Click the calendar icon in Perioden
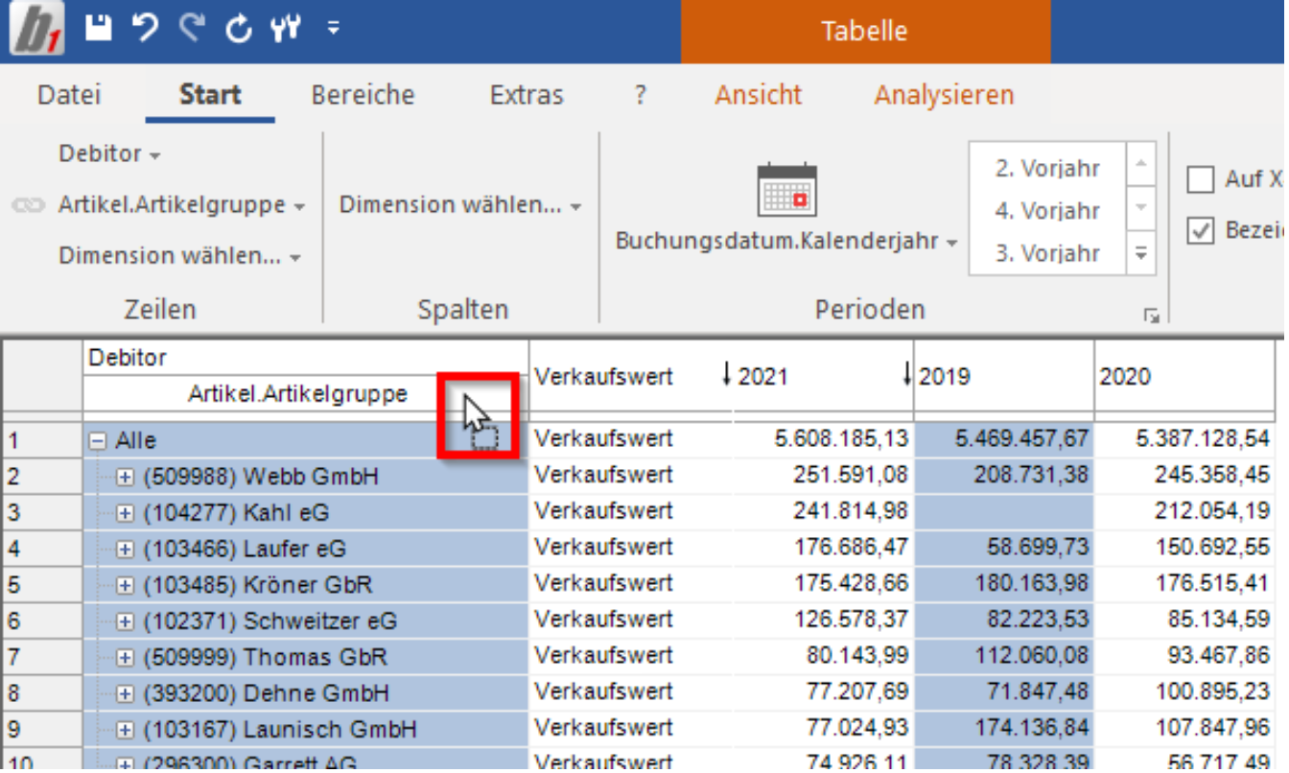Screen dimensions: 1289x773 pyautogui.click(x=786, y=190)
